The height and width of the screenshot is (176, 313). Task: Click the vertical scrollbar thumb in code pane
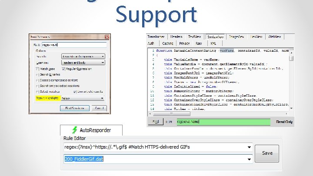click(291, 58)
